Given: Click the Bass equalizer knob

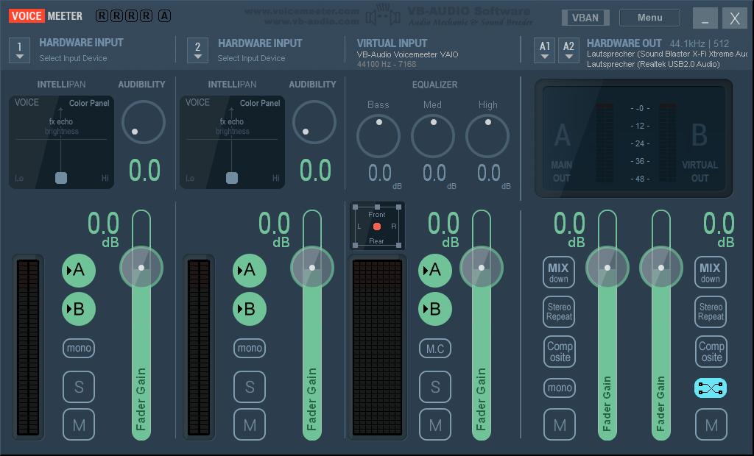Looking at the screenshot, I should [378, 136].
